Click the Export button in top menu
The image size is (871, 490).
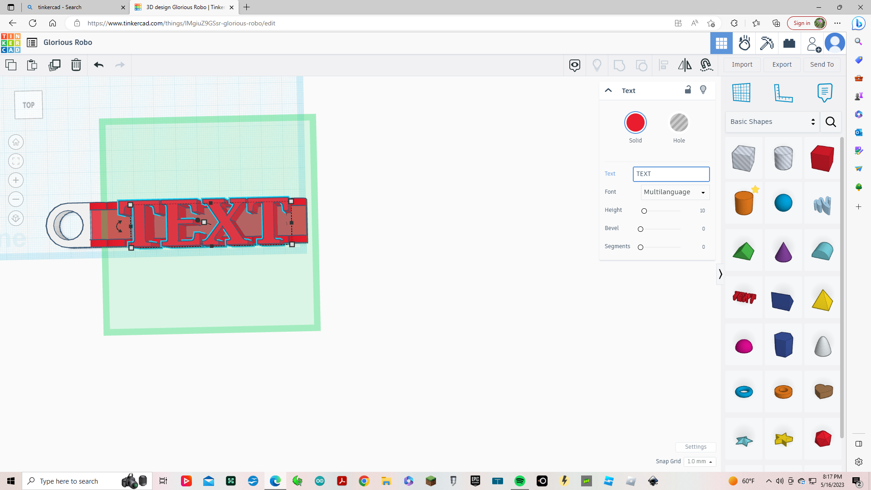(x=782, y=64)
